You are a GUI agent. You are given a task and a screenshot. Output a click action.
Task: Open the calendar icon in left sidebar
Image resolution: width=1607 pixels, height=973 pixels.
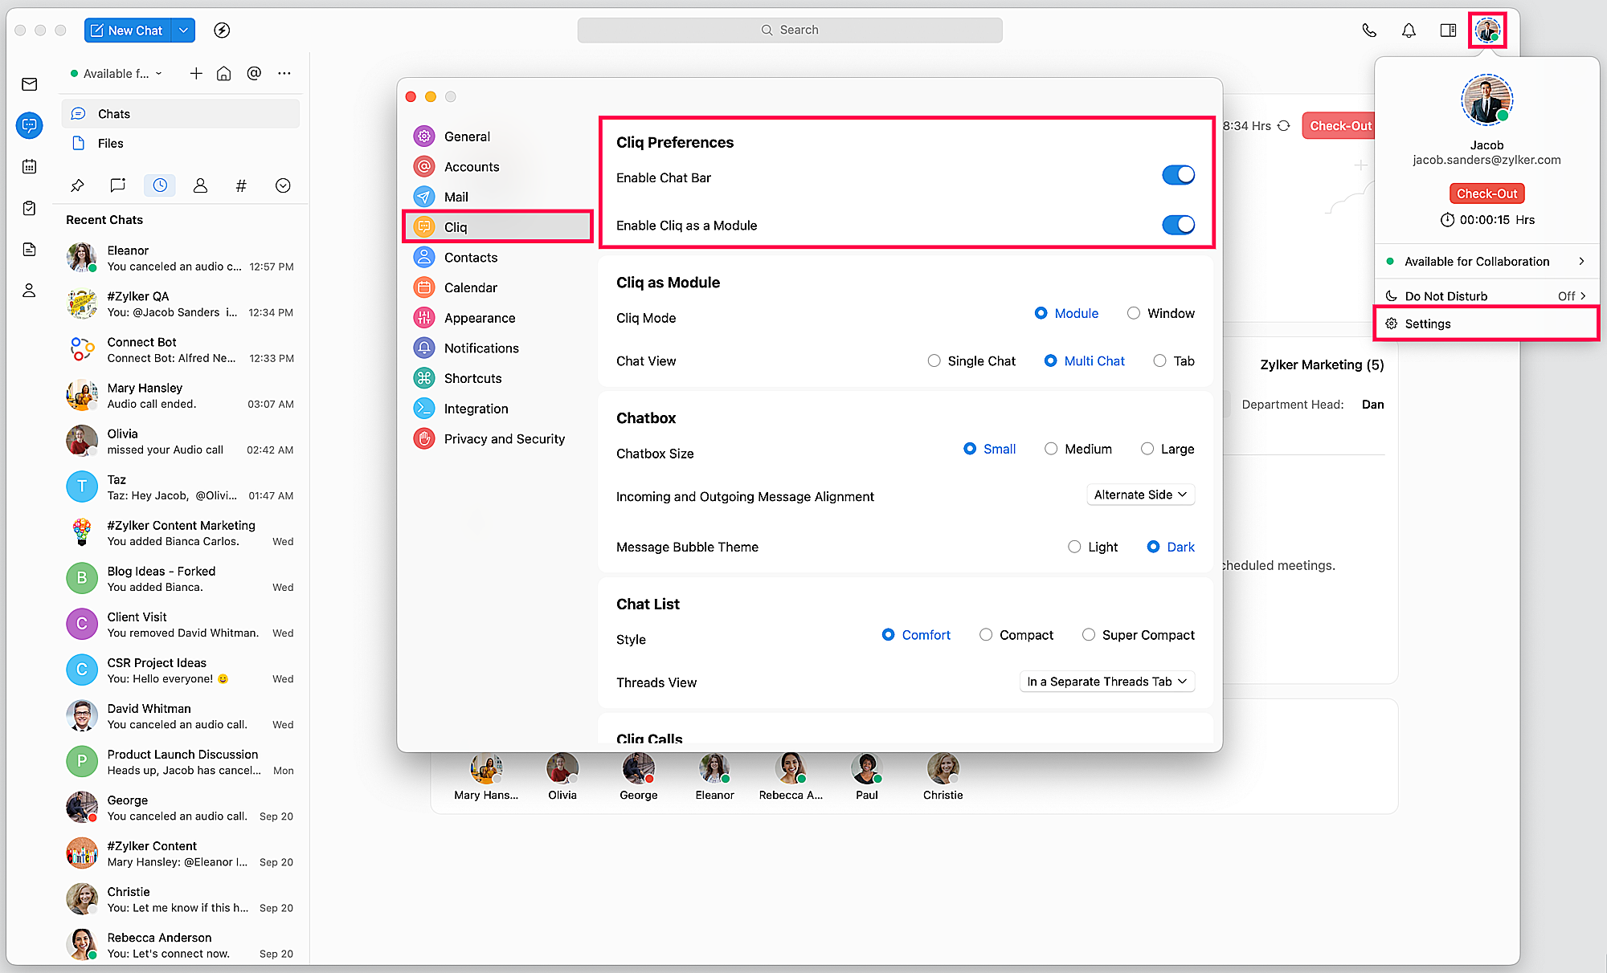tap(30, 167)
